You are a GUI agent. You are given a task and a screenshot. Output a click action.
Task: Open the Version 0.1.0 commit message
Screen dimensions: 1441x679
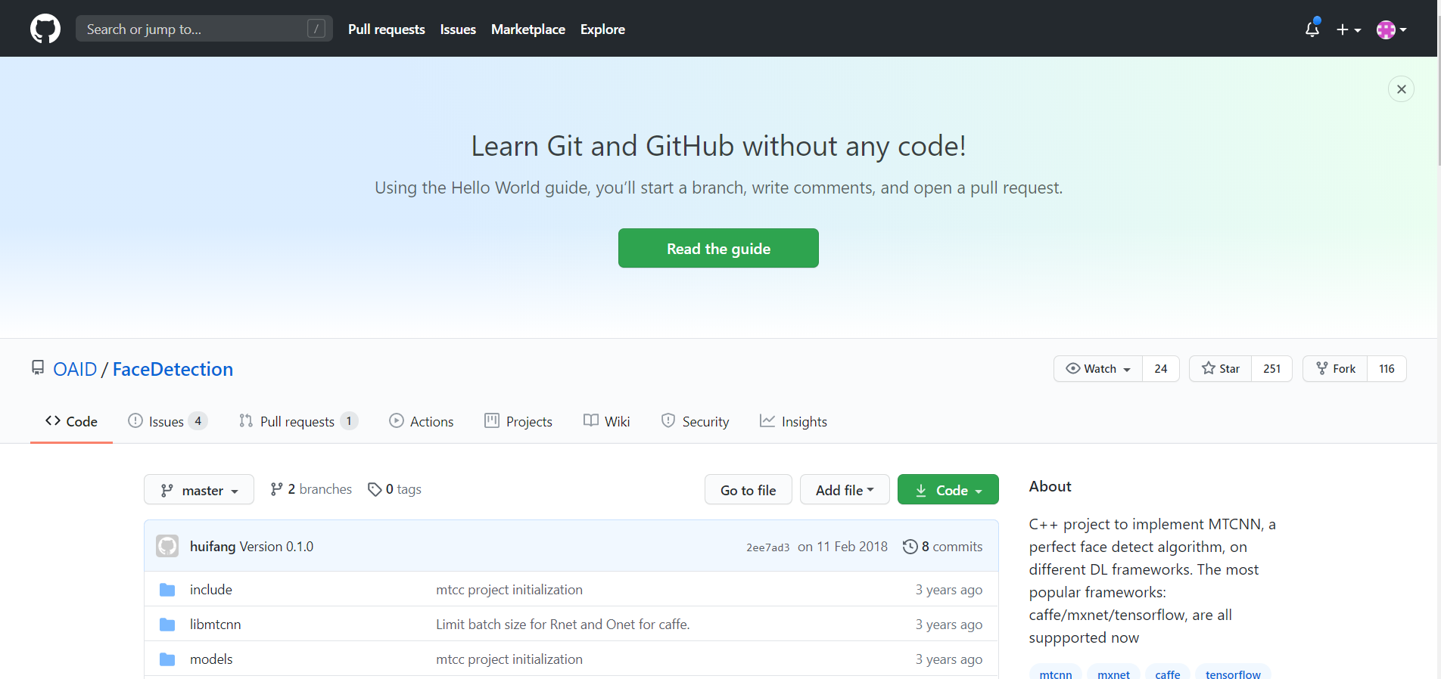(x=276, y=546)
